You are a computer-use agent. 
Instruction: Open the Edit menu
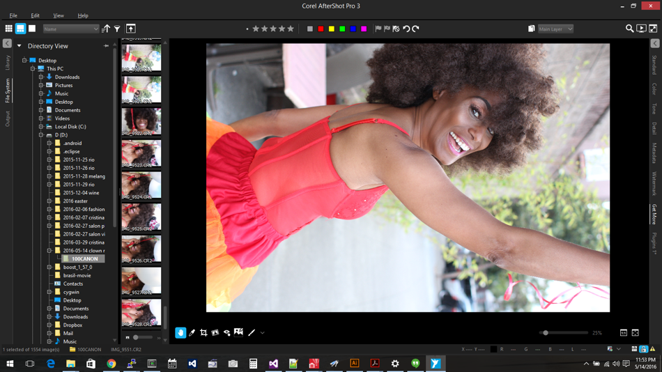pyautogui.click(x=35, y=15)
